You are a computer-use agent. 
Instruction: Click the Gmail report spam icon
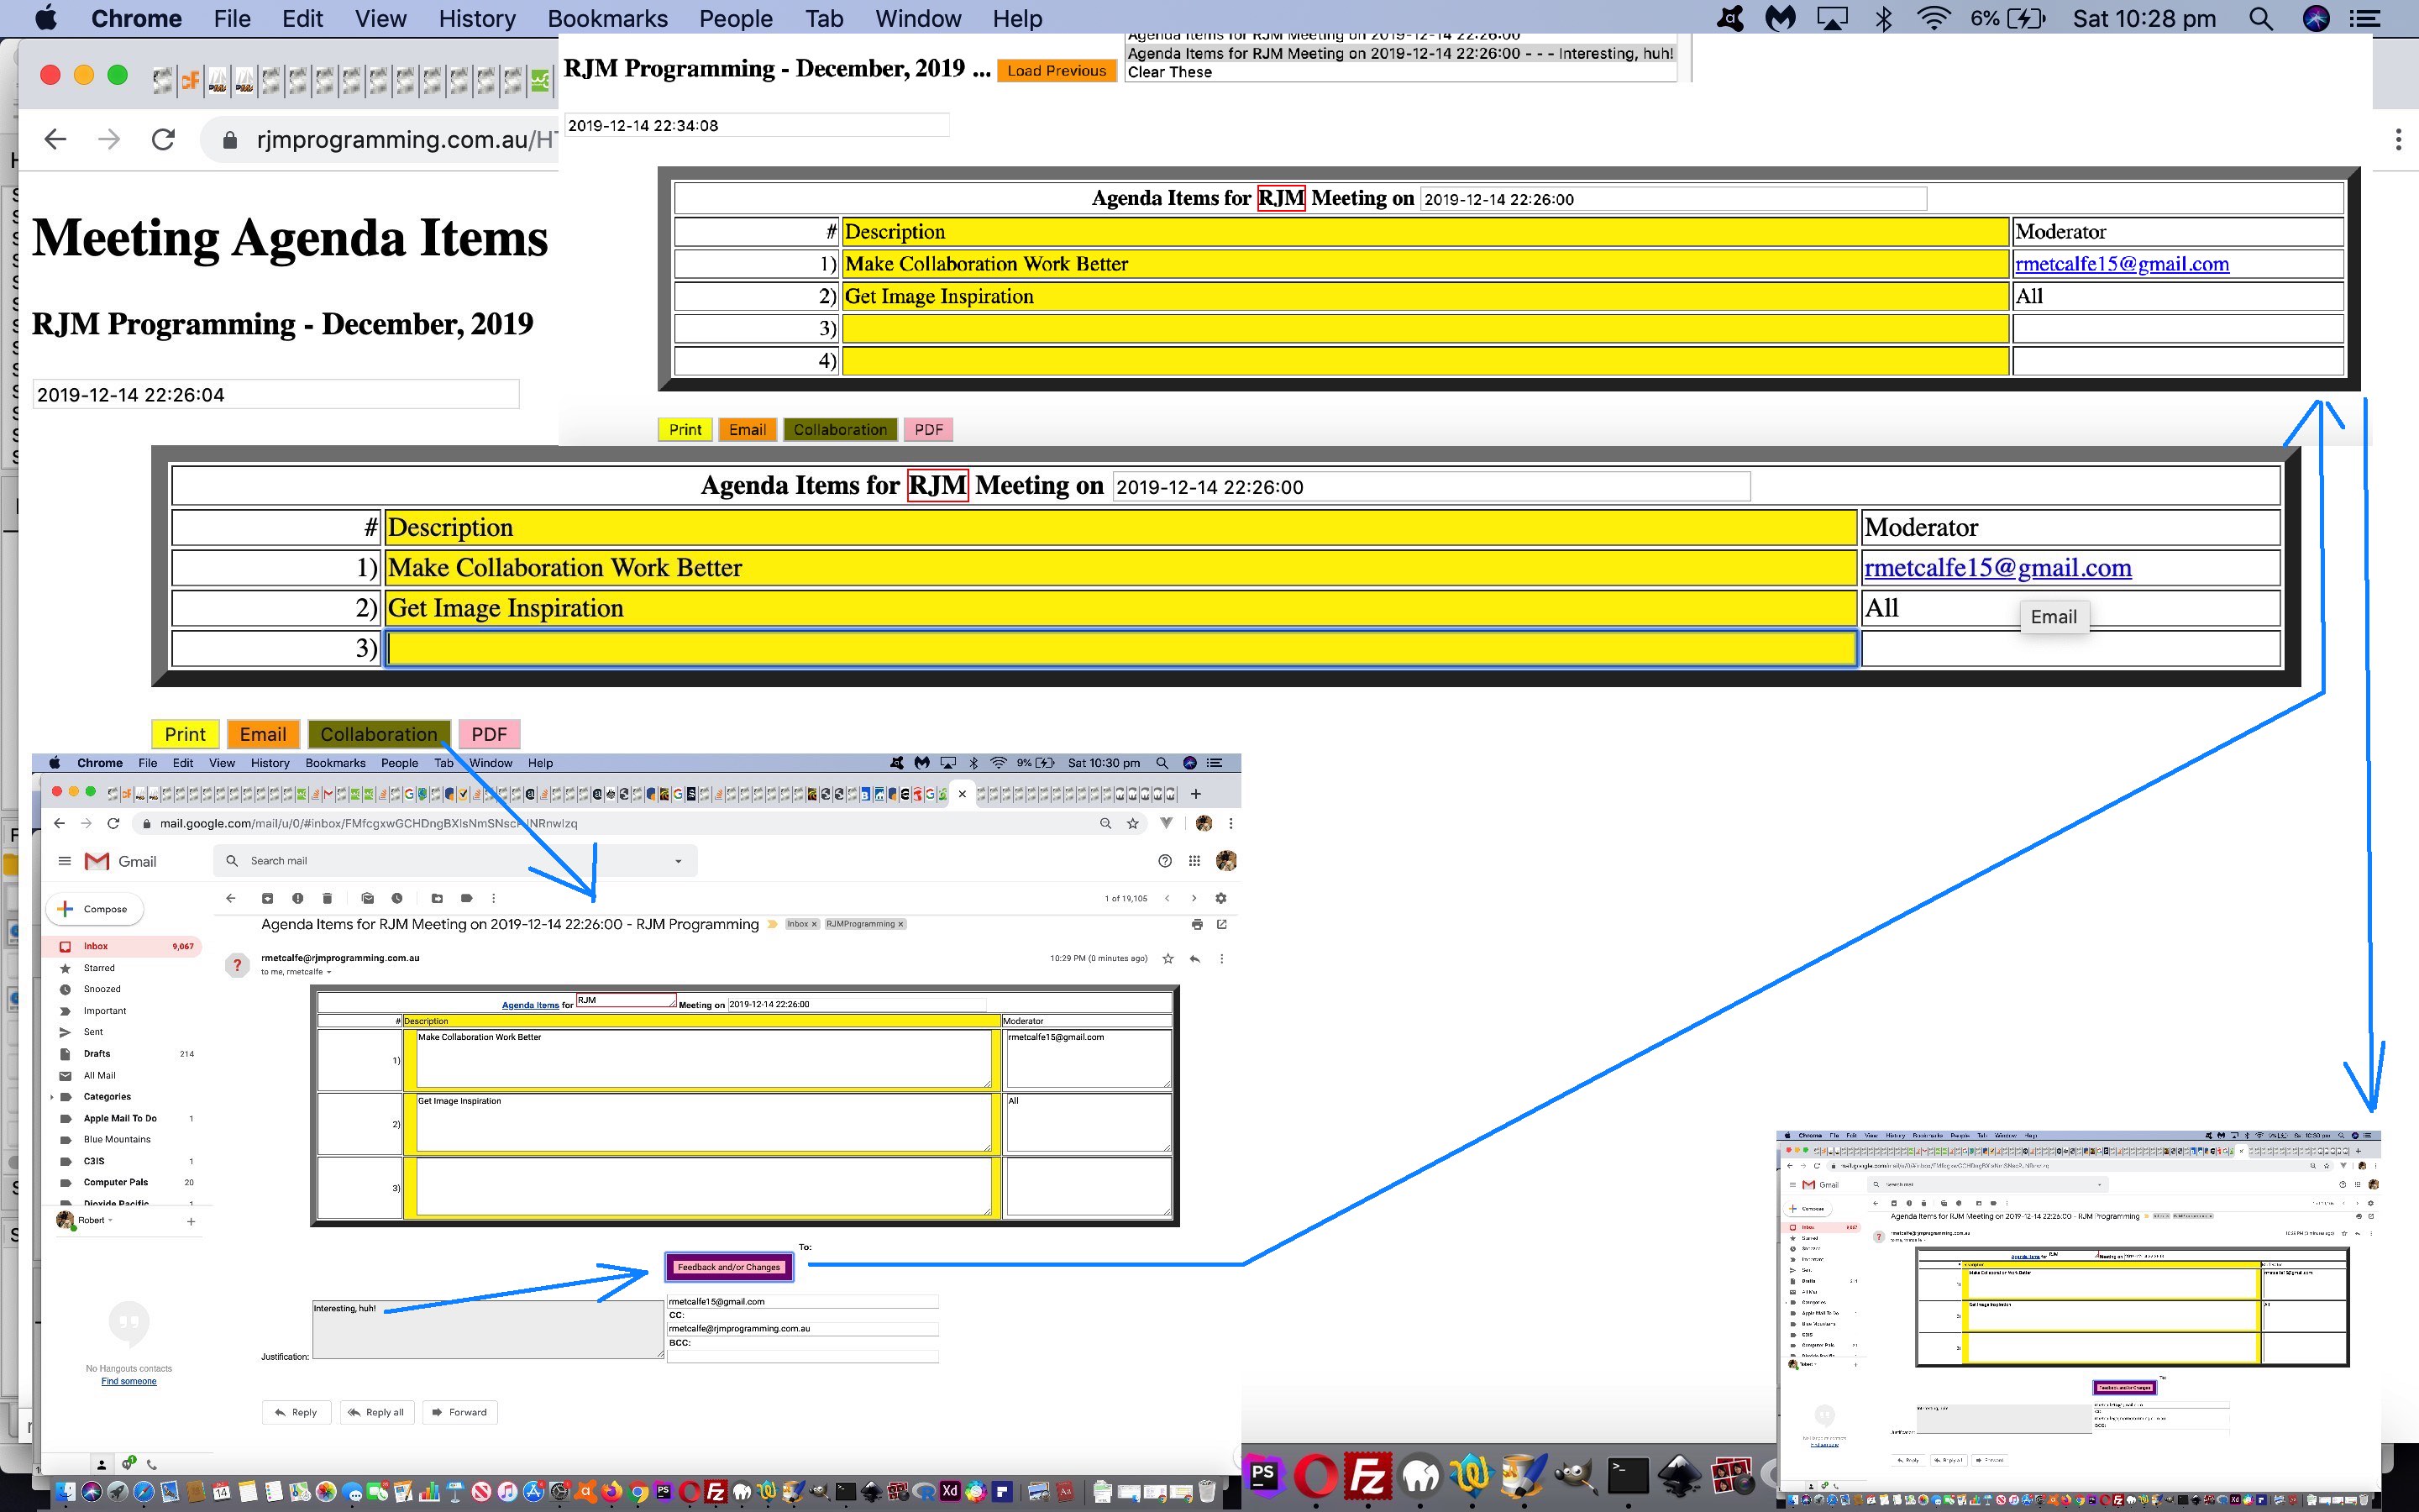pos(296,898)
